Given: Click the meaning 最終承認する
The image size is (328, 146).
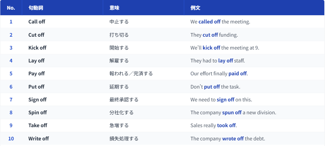Looking at the screenshot, I should [x=124, y=100].
